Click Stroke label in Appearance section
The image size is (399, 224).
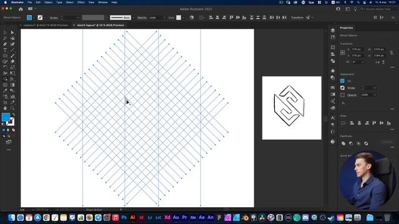point(351,88)
